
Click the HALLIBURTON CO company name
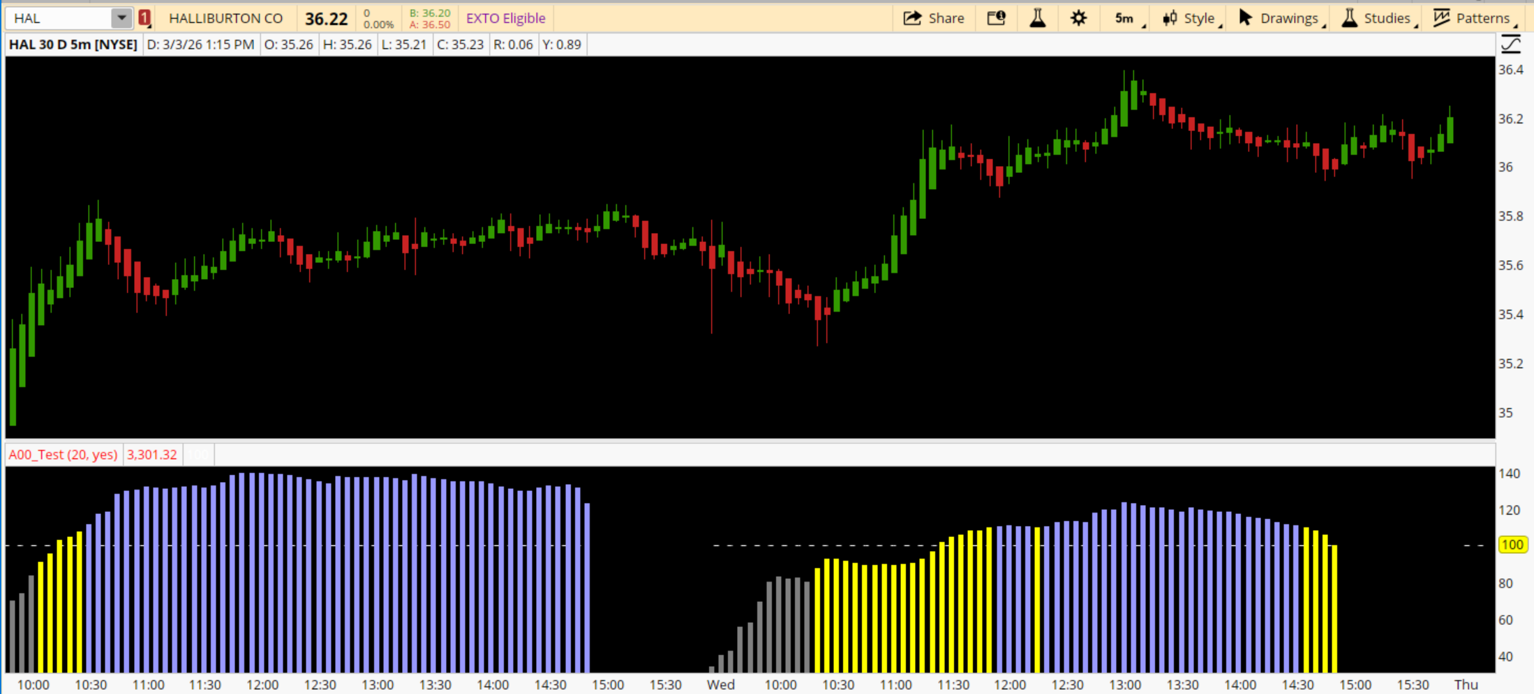[x=225, y=18]
